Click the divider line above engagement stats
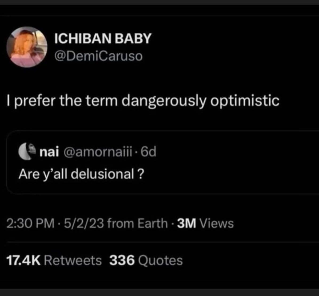 pyautogui.click(x=159, y=241)
